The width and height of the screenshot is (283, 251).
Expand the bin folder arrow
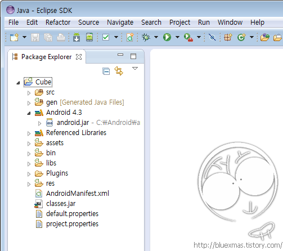coord(29,154)
